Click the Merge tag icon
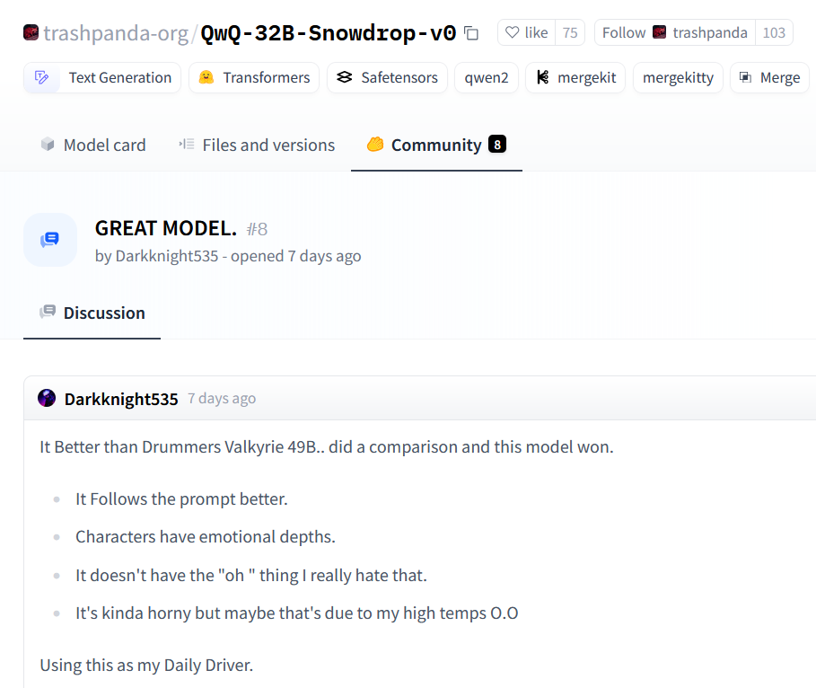This screenshot has width=816, height=688. point(745,77)
